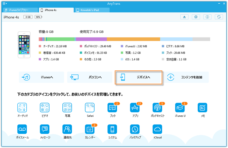This screenshot has height=148, width=228.
Task: Open the メモ (Notes) category icon
Action: [202, 108]
